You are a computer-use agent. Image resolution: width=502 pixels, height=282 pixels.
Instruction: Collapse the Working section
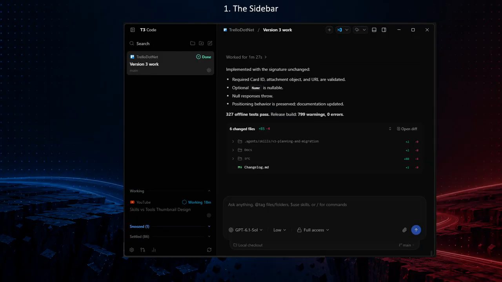pos(209,191)
